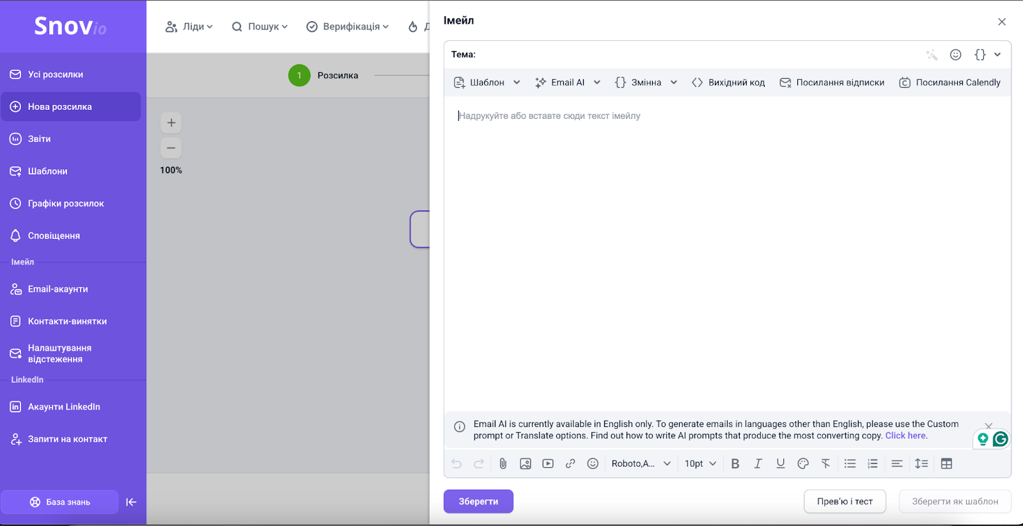Insert a video using the play icon
Image resolution: width=1023 pixels, height=526 pixels.
coord(548,464)
